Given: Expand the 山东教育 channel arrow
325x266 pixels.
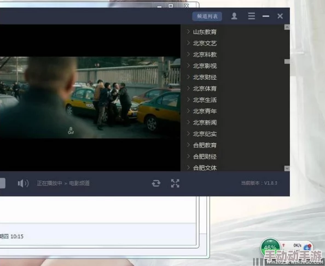Looking at the screenshot, I should (x=188, y=32).
